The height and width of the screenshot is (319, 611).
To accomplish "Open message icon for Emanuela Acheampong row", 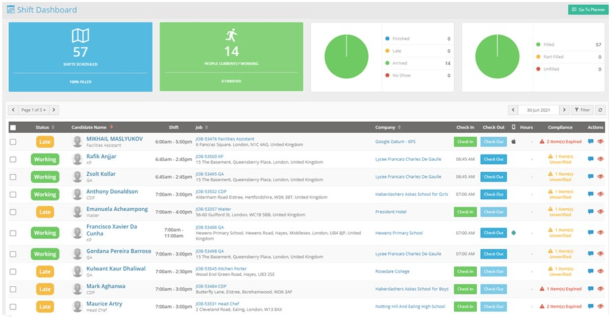I will (x=590, y=212).
